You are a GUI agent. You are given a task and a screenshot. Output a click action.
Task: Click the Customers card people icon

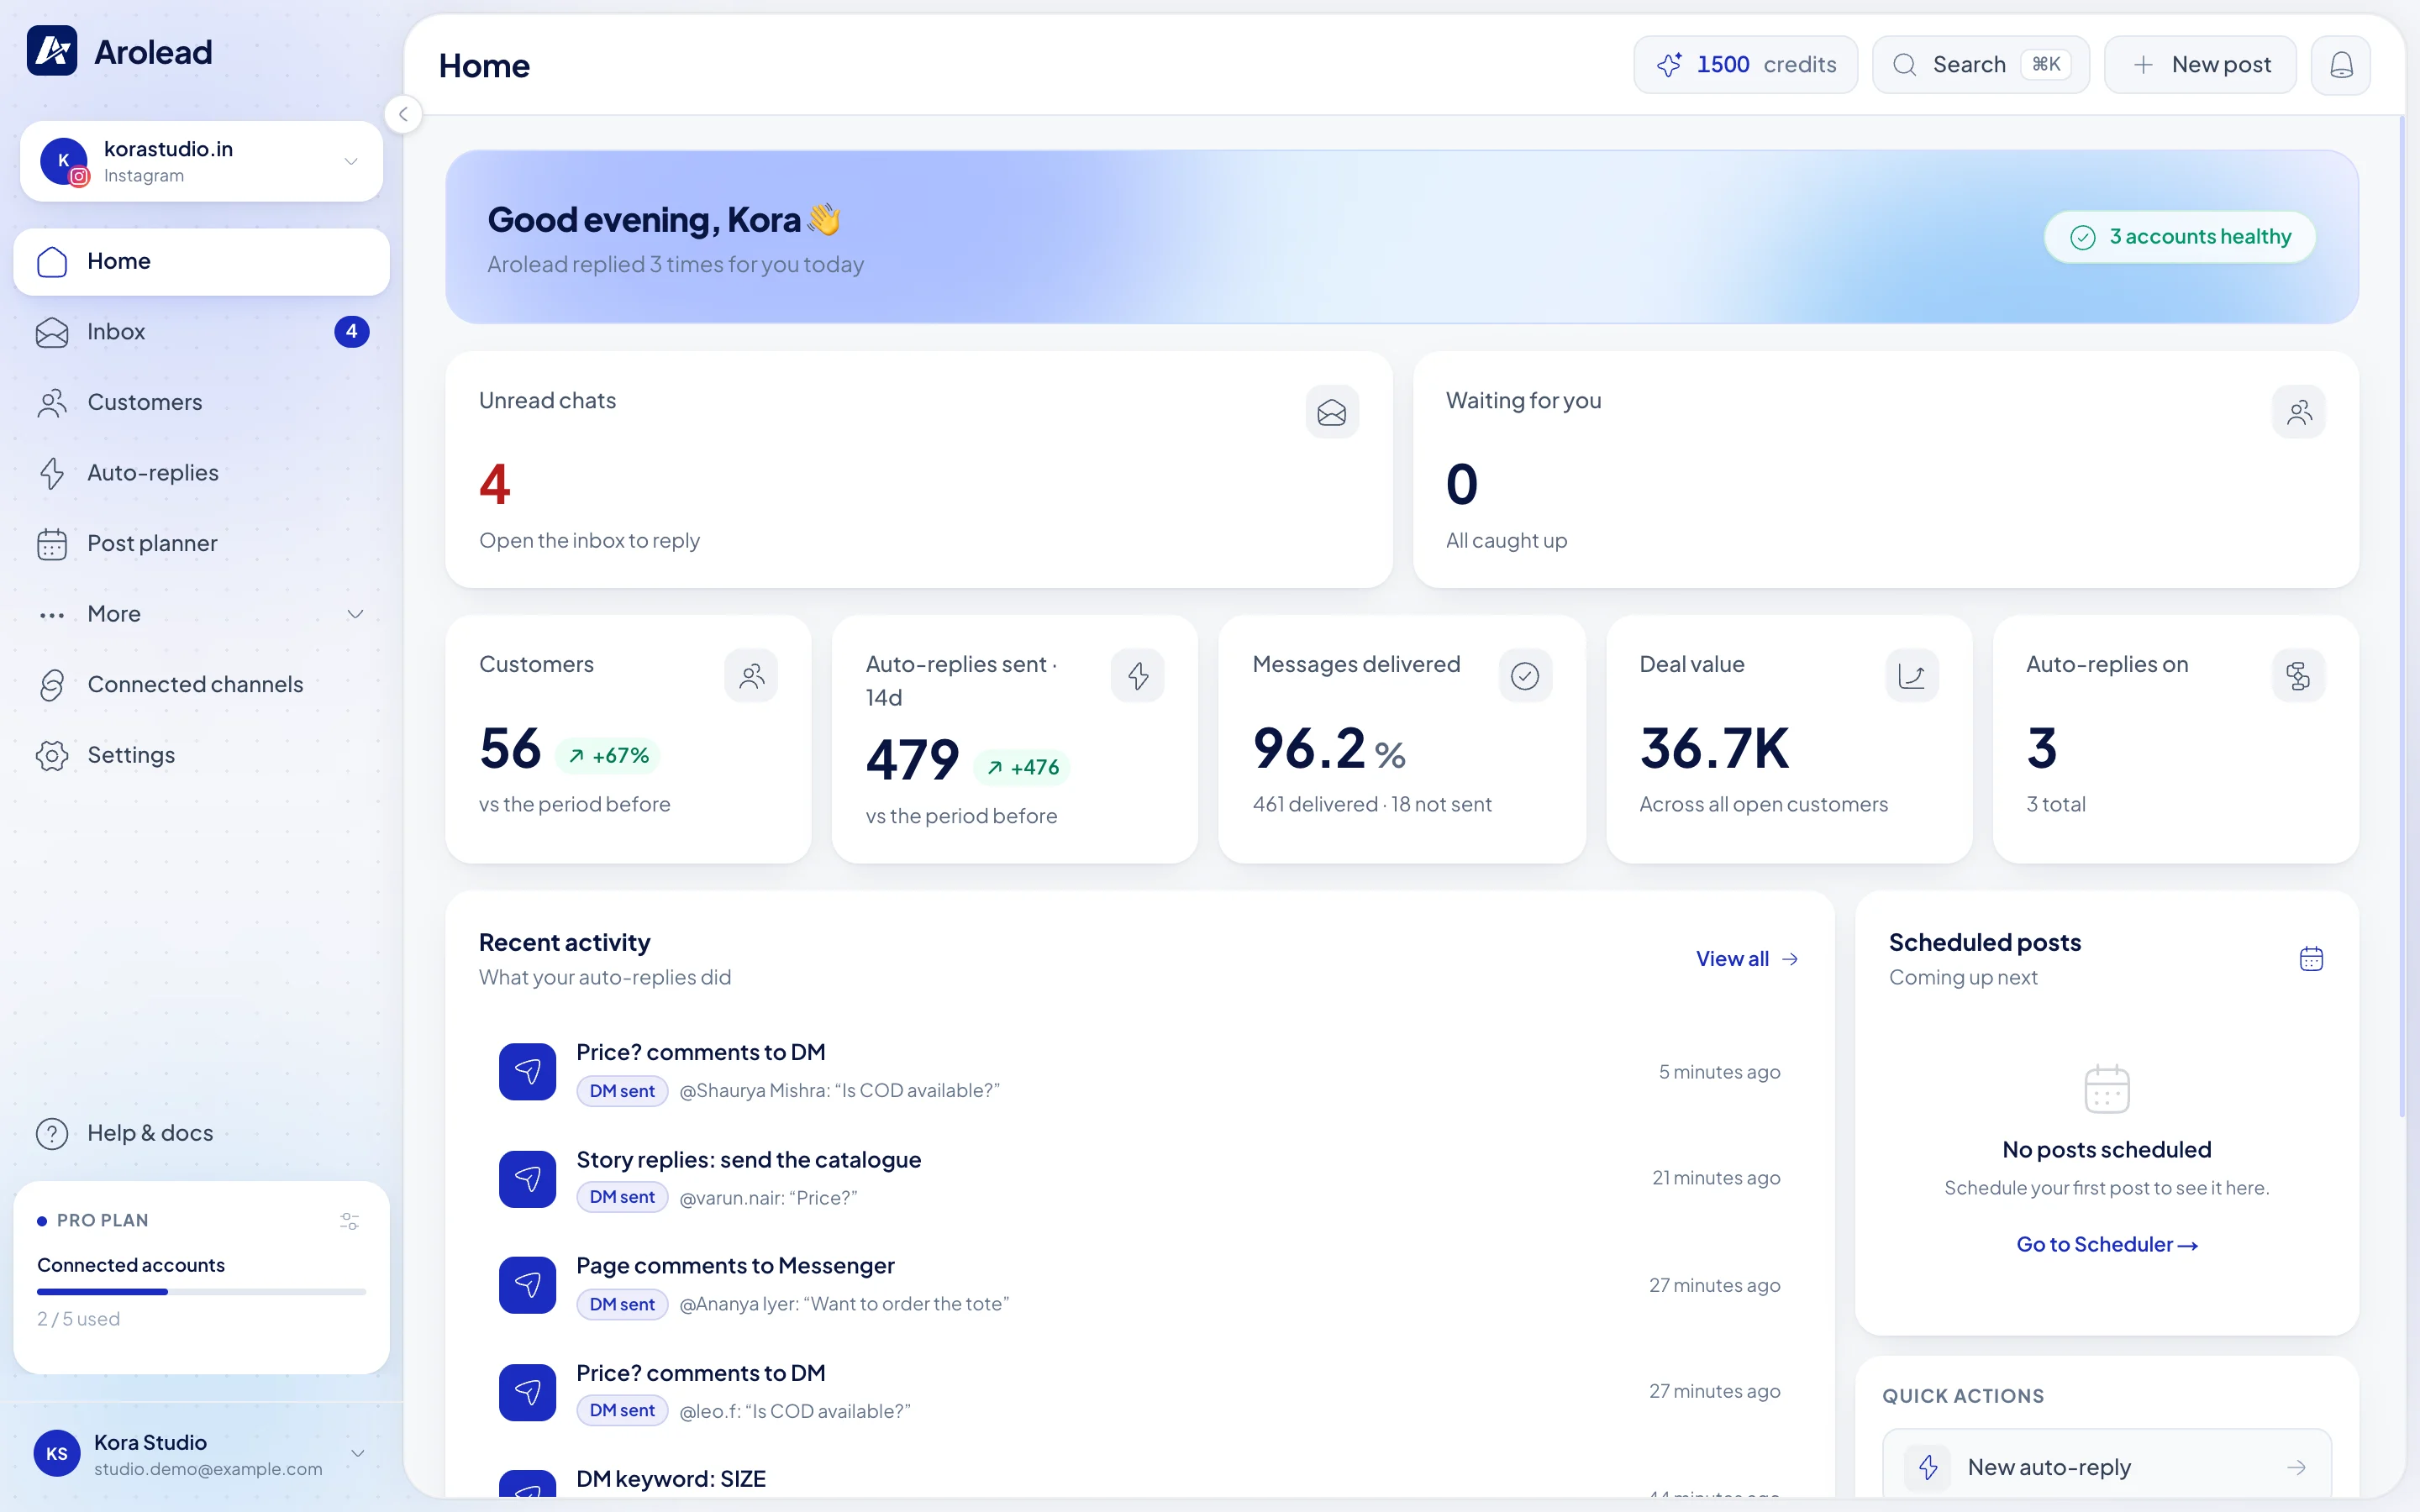751,676
